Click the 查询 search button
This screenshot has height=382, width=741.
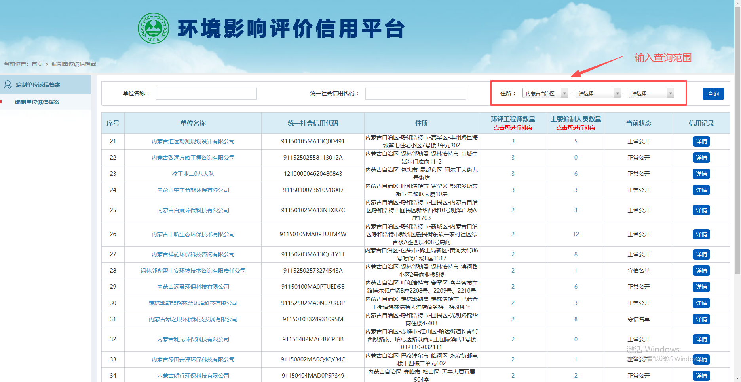tap(713, 94)
